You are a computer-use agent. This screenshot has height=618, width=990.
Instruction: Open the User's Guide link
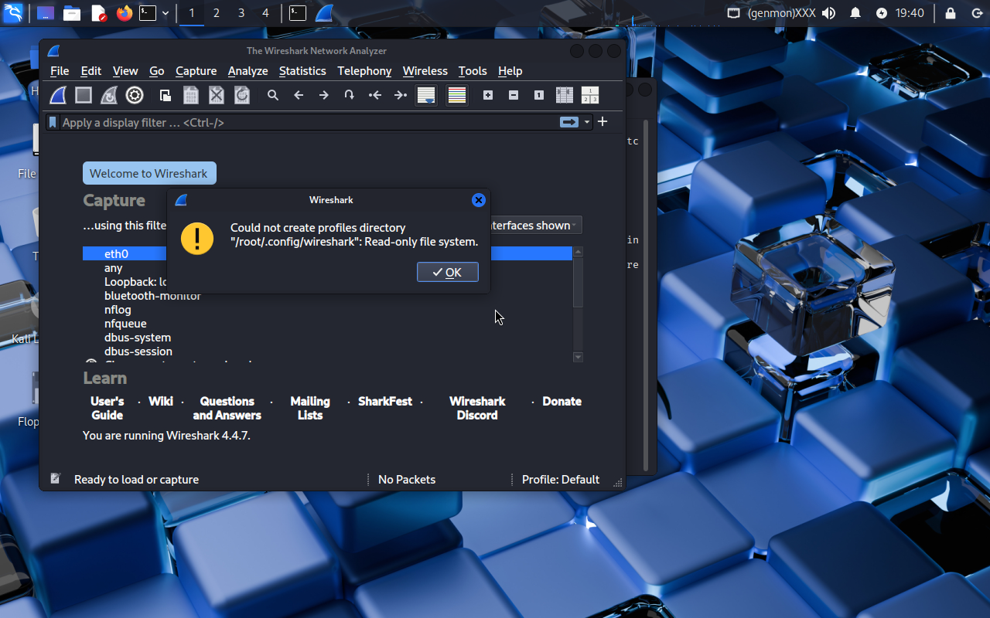click(x=108, y=408)
